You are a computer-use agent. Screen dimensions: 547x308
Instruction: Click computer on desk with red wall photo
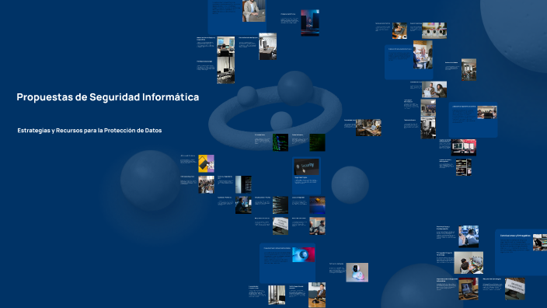tap(469, 289)
